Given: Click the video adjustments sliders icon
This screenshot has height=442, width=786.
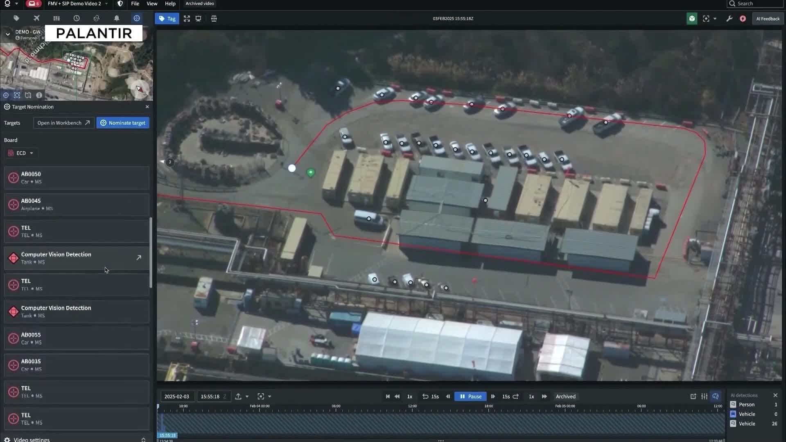Looking at the screenshot, I should tap(704, 396).
